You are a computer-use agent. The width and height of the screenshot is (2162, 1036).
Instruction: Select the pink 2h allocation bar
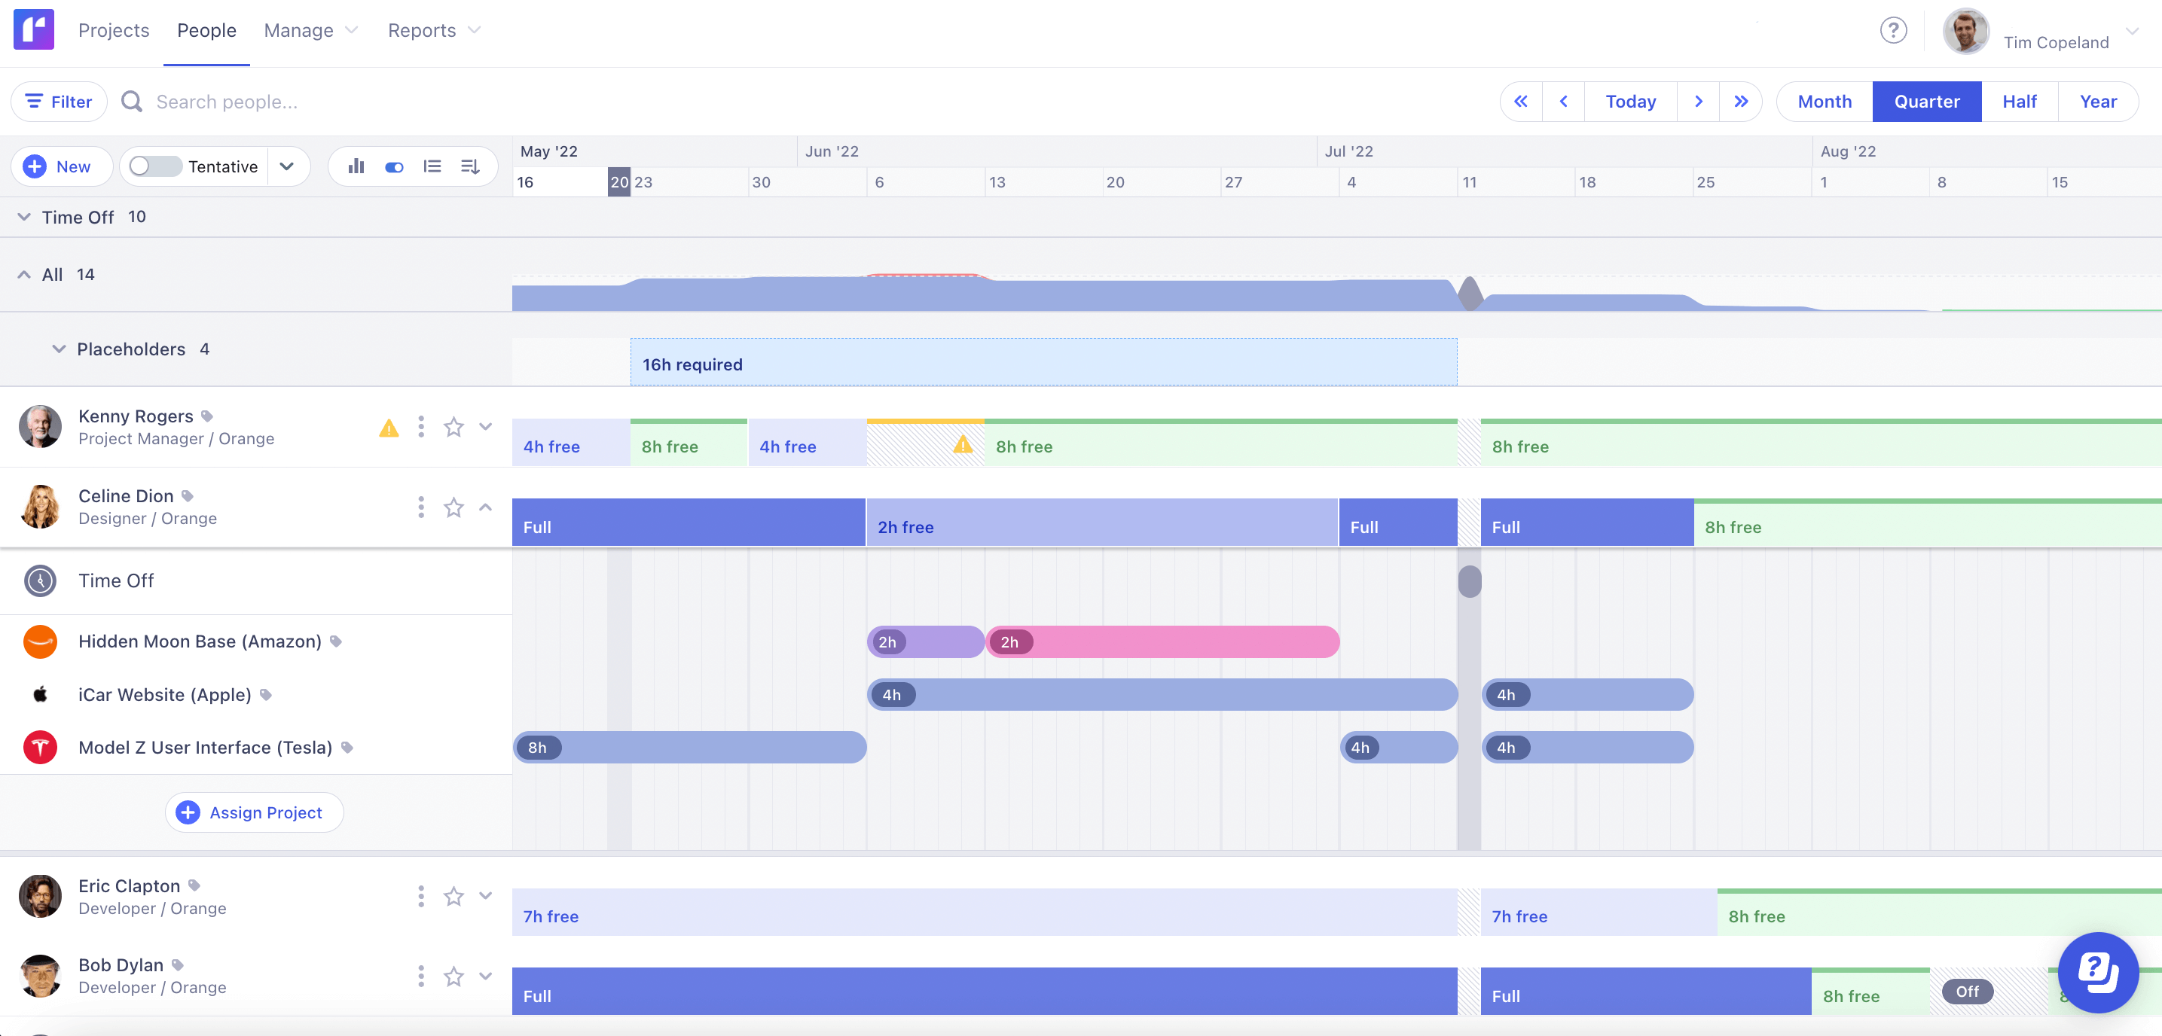click(x=1162, y=641)
